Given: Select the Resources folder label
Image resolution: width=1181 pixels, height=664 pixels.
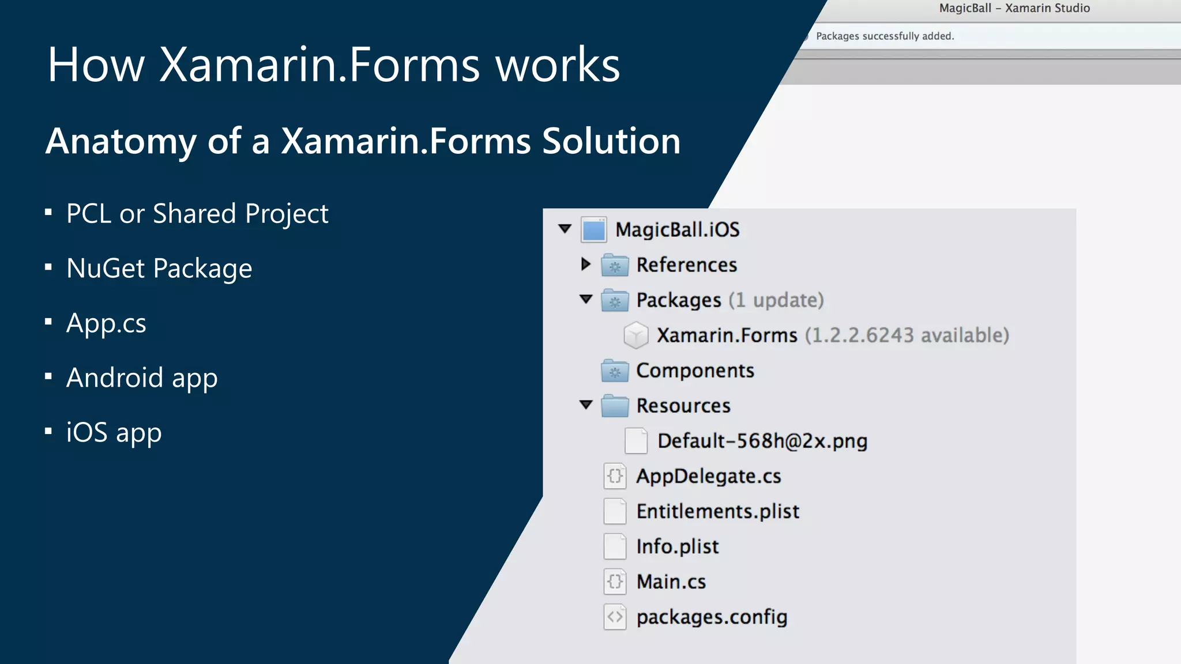Looking at the screenshot, I should (x=683, y=406).
